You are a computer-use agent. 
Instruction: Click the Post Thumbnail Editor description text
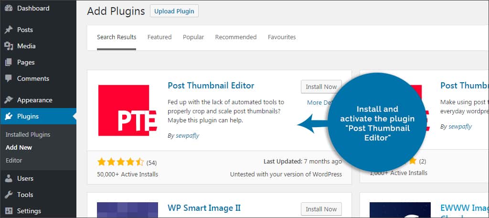click(x=226, y=111)
